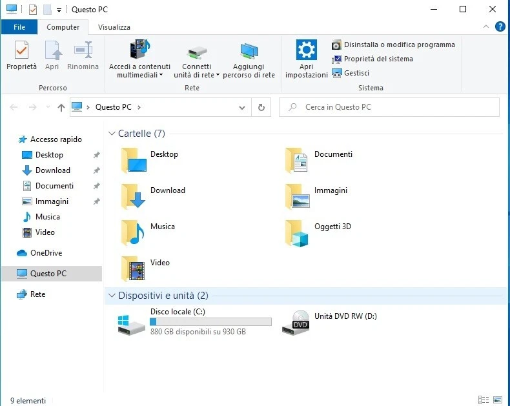The width and height of the screenshot is (510, 406).
Task: Select the Disco locale (C:) drive icon
Action: [x=131, y=325]
